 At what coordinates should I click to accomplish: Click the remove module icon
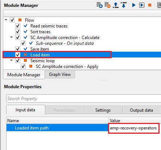108,5
